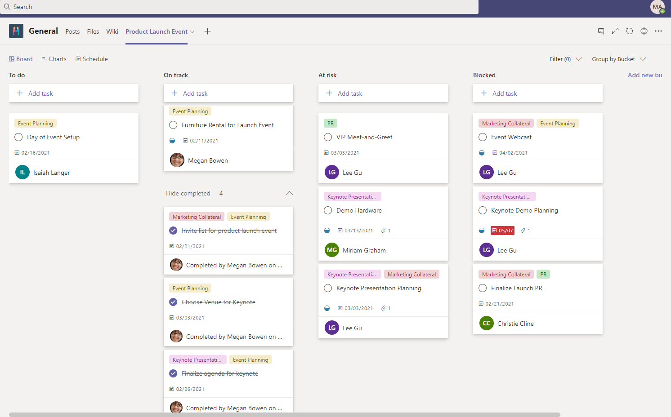
Task: Click the General team avatar icon
Action: pyautogui.click(x=16, y=31)
